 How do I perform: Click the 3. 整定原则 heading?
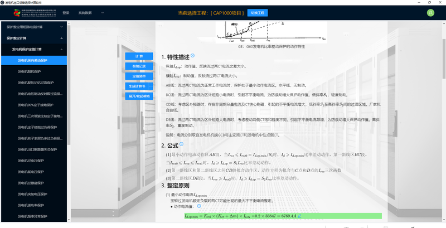coord(175,186)
